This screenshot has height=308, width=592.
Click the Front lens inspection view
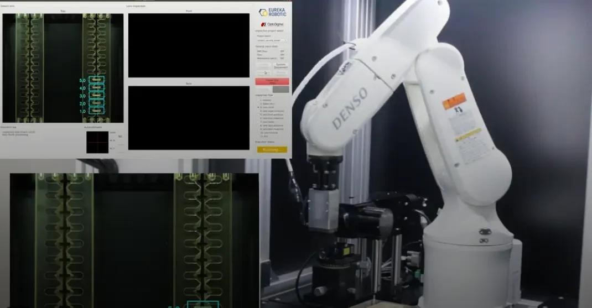[x=189, y=45]
